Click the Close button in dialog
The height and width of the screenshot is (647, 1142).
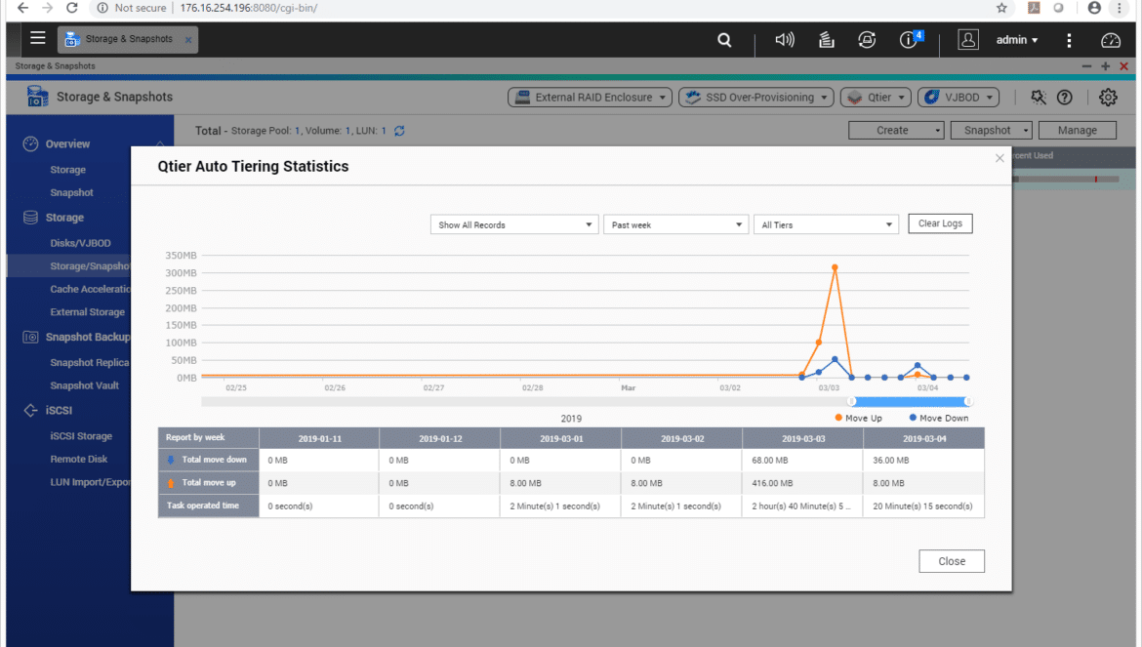point(952,561)
